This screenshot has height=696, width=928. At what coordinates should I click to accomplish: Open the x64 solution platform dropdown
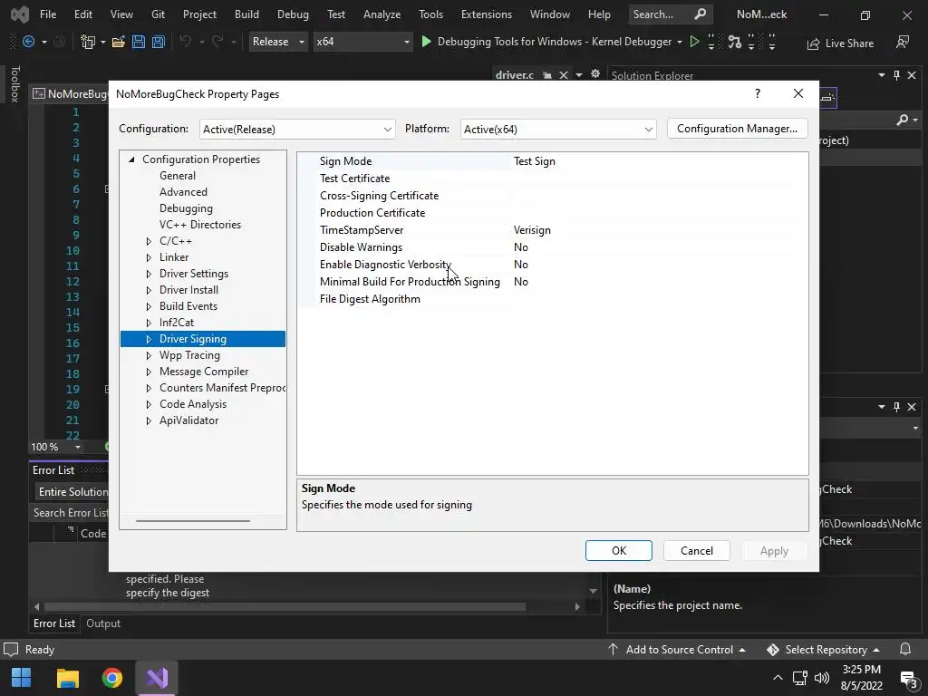click(362, 42)
